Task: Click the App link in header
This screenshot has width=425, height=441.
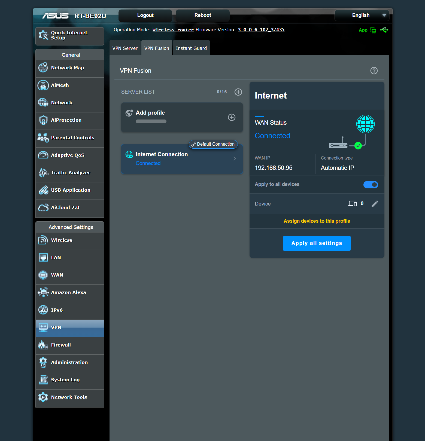Action: [363, 30]
